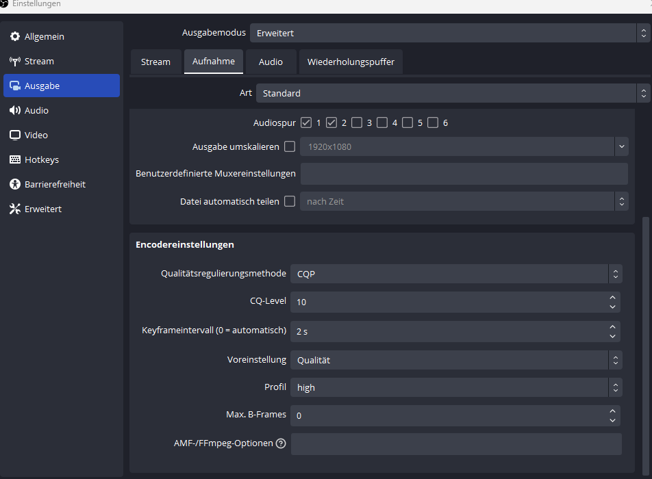Click the Stream antenna icon in sidebar

pos(15,62)
